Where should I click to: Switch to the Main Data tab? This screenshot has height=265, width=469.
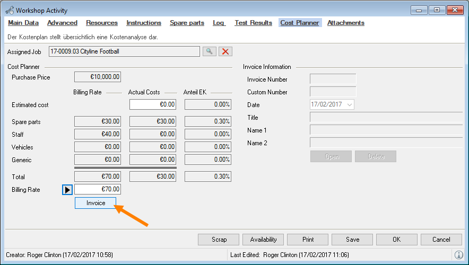[x=23, y=23]
